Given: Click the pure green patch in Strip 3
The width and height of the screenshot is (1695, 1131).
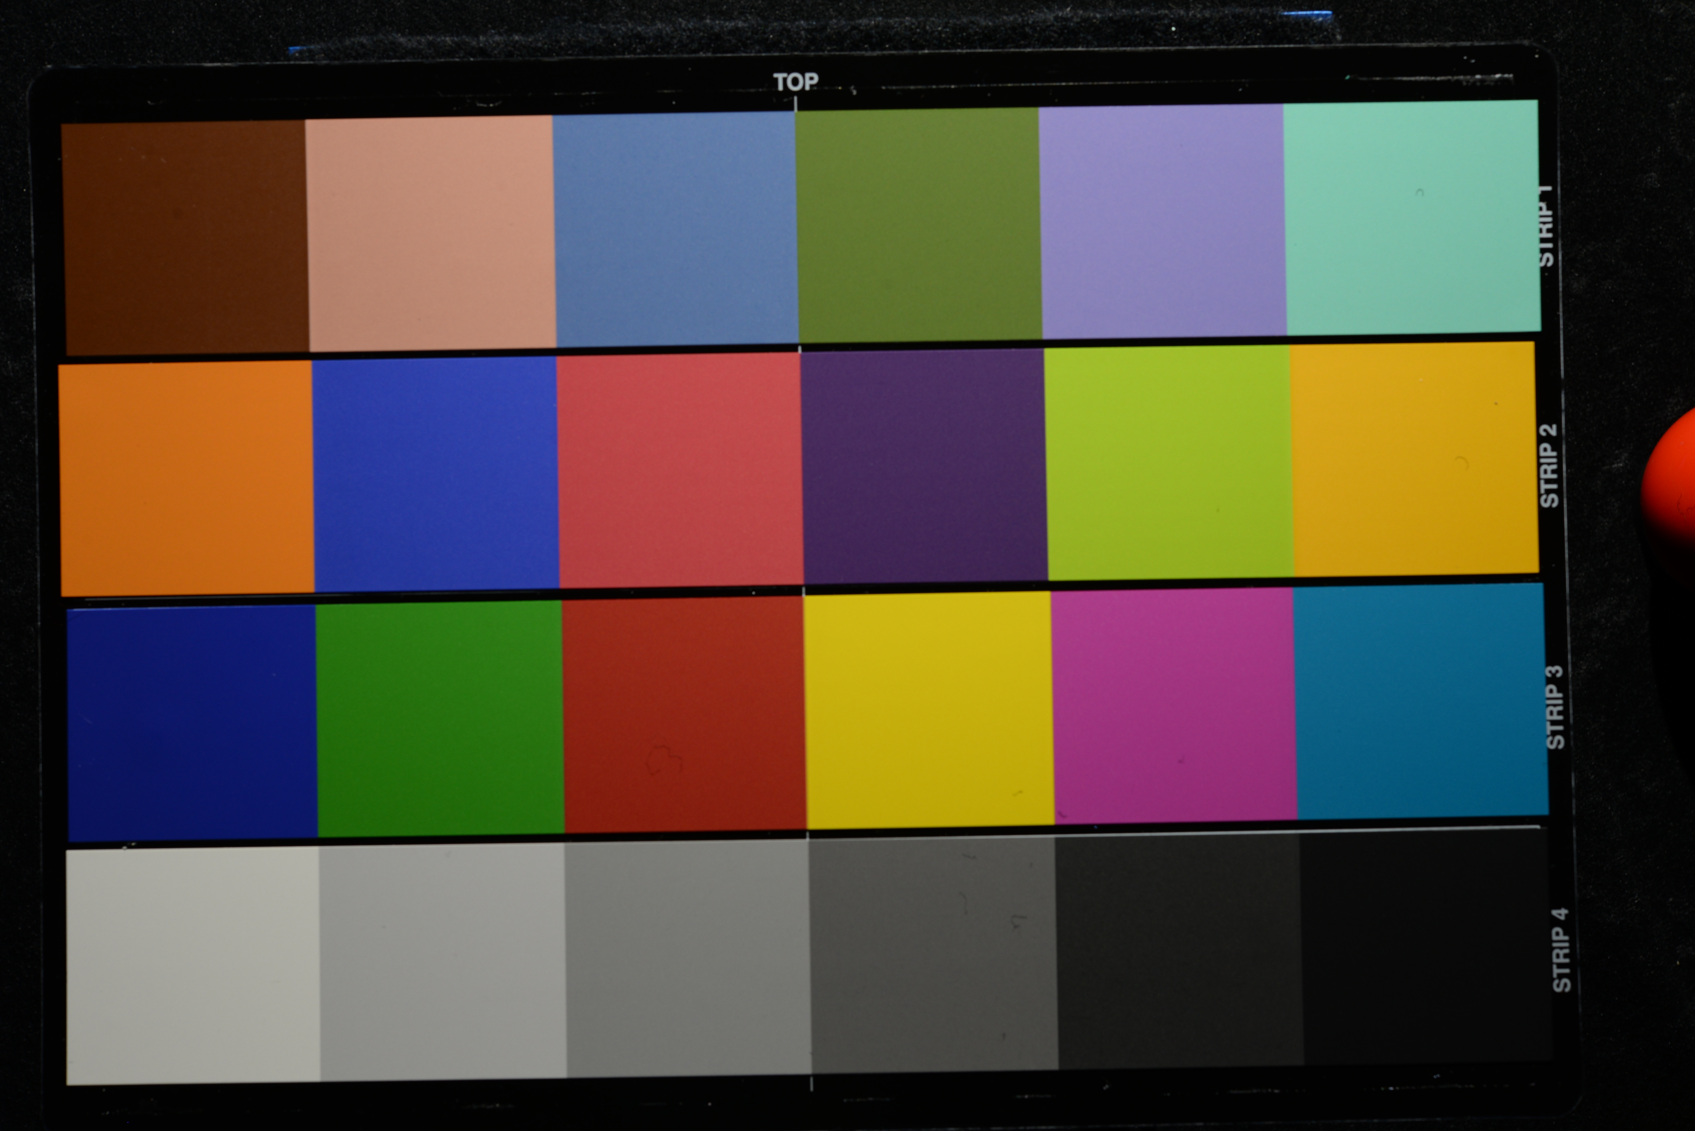Looking at the screenshot, I should (440, 718).
